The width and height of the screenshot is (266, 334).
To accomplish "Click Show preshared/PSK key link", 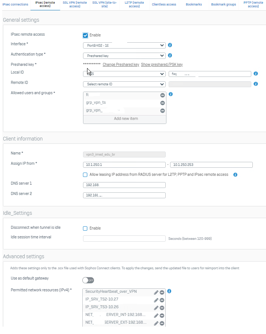I will point(162,64).
